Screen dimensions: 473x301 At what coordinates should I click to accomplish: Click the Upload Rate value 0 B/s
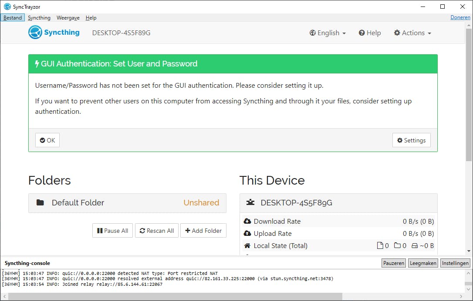click(418, 233)
